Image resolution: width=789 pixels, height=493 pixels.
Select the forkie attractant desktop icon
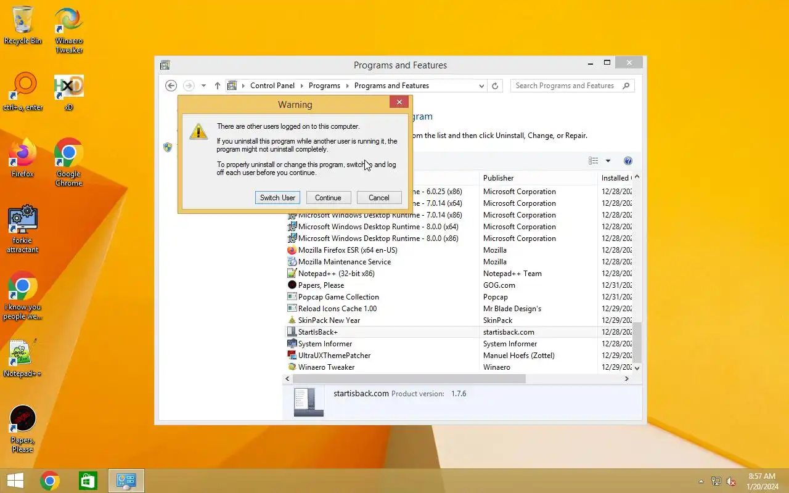23,229
